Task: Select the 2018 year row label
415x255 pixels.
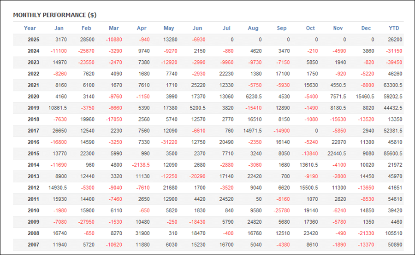Action: tap(33, 119)
